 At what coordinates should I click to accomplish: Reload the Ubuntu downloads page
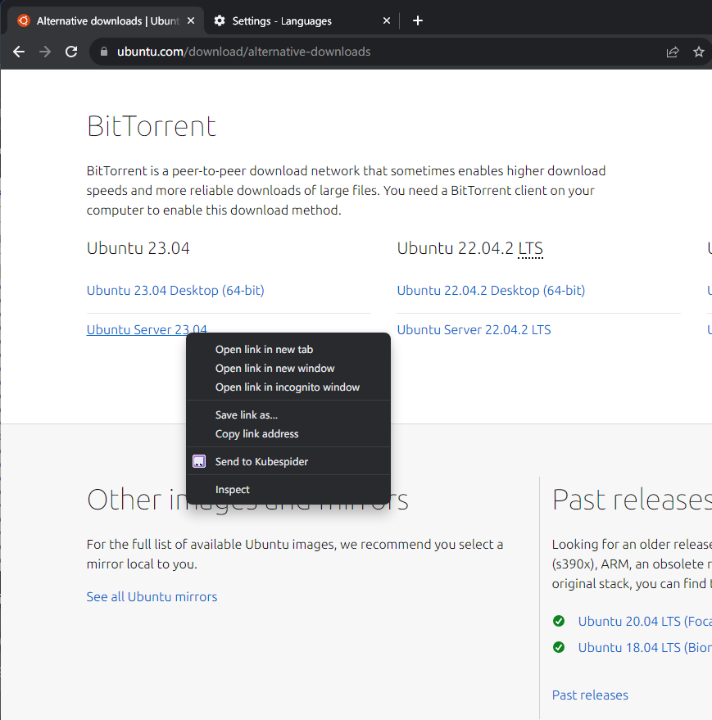[71, 52]
